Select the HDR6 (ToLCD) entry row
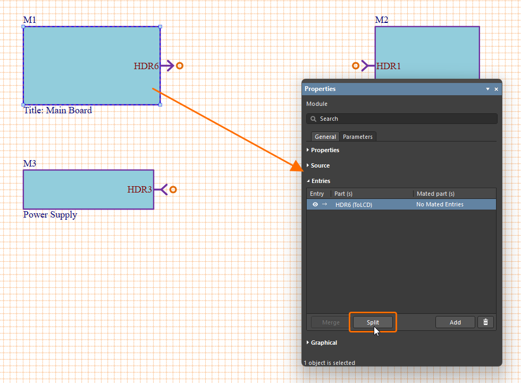 click(372, 204)
